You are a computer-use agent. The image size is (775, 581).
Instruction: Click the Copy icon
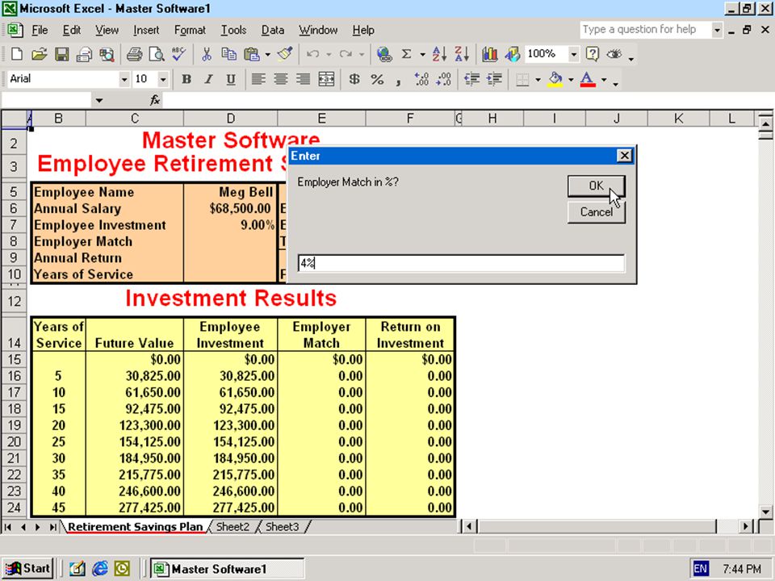[228, 54]
